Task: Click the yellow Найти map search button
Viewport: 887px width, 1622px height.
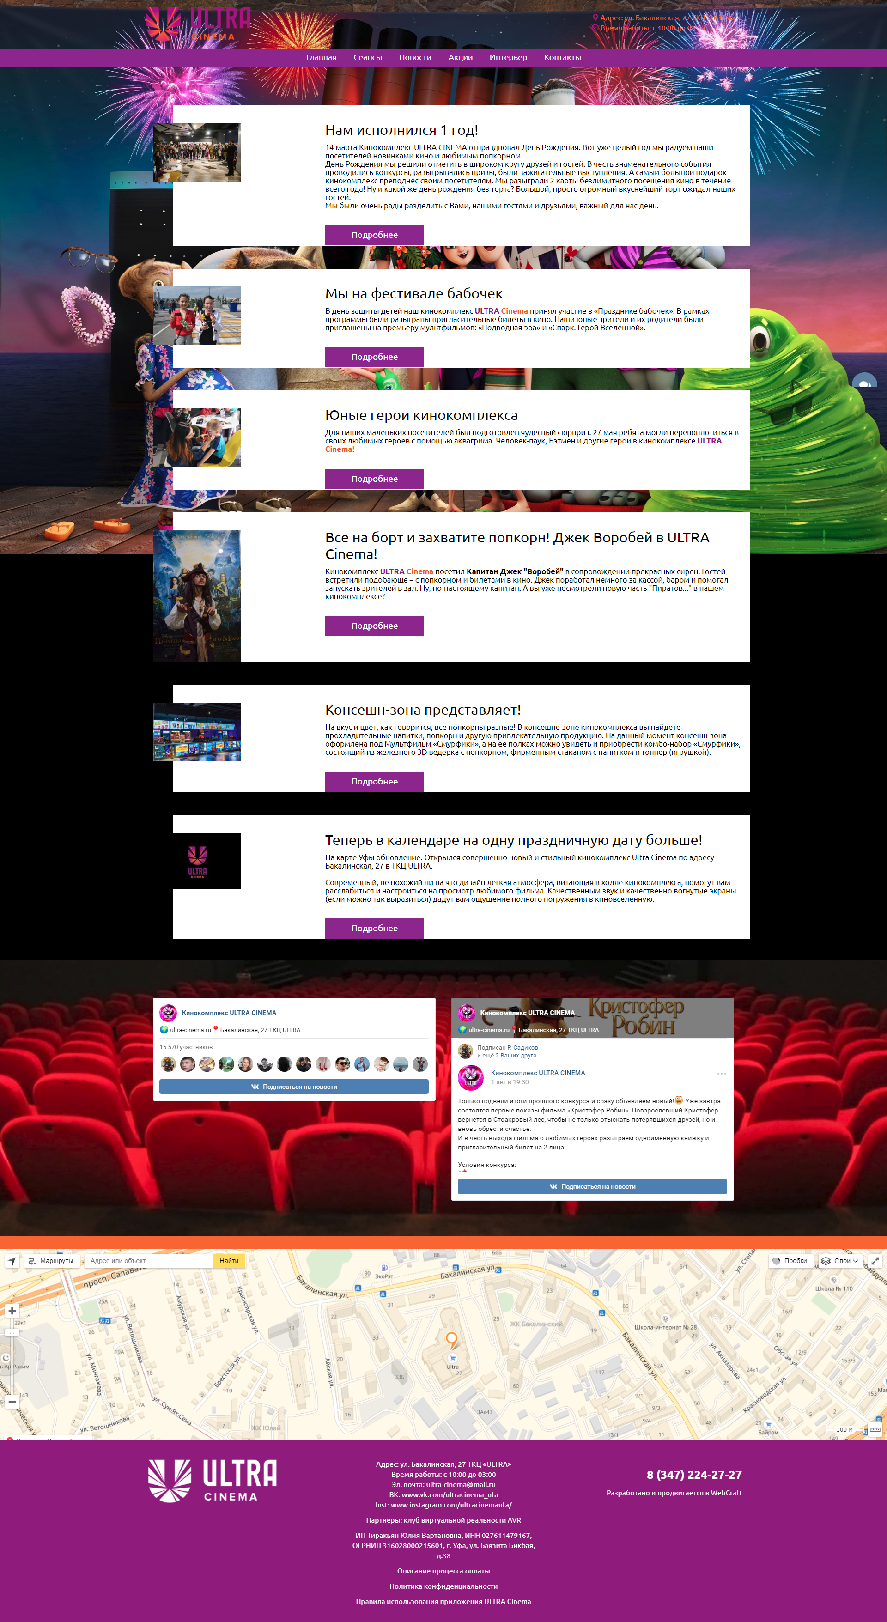Action: pyautogui.click(x=229, y=1261)
